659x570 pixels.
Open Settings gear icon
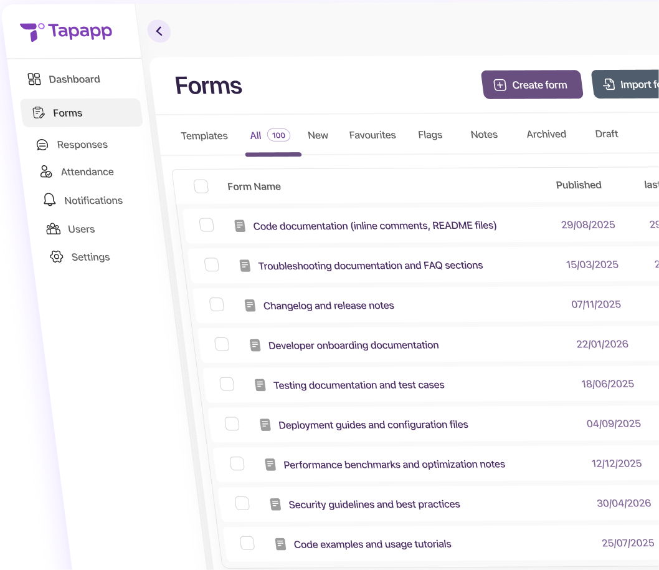point(57,257)
